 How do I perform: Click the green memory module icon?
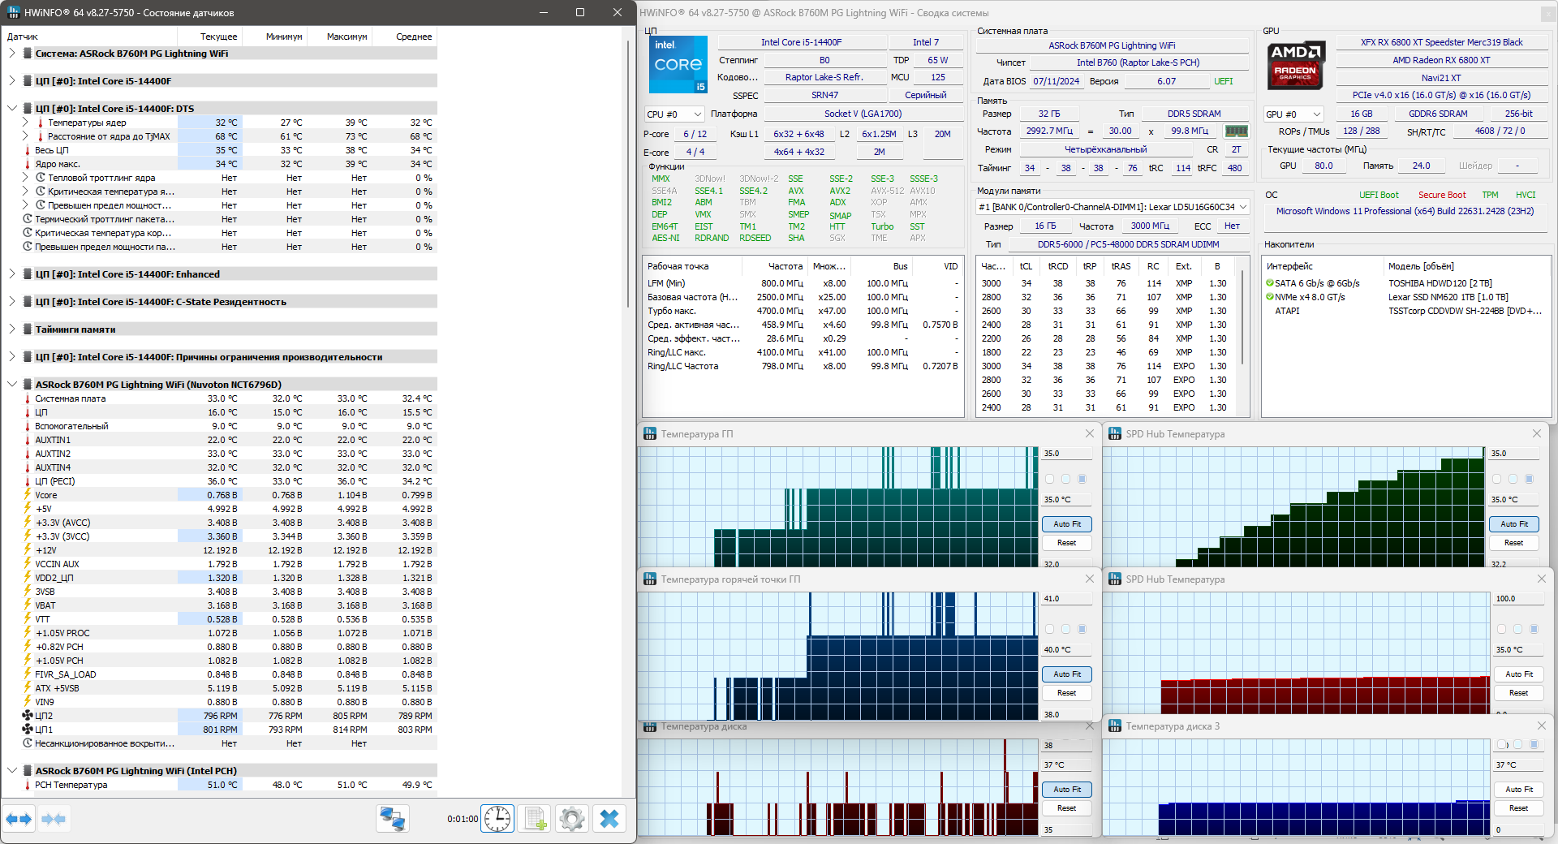pos(1236,131)
